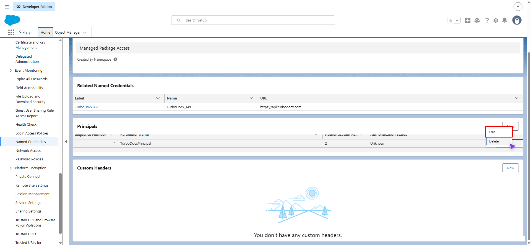
Task: Open Name column sort chevron
Action: (251, 98)
